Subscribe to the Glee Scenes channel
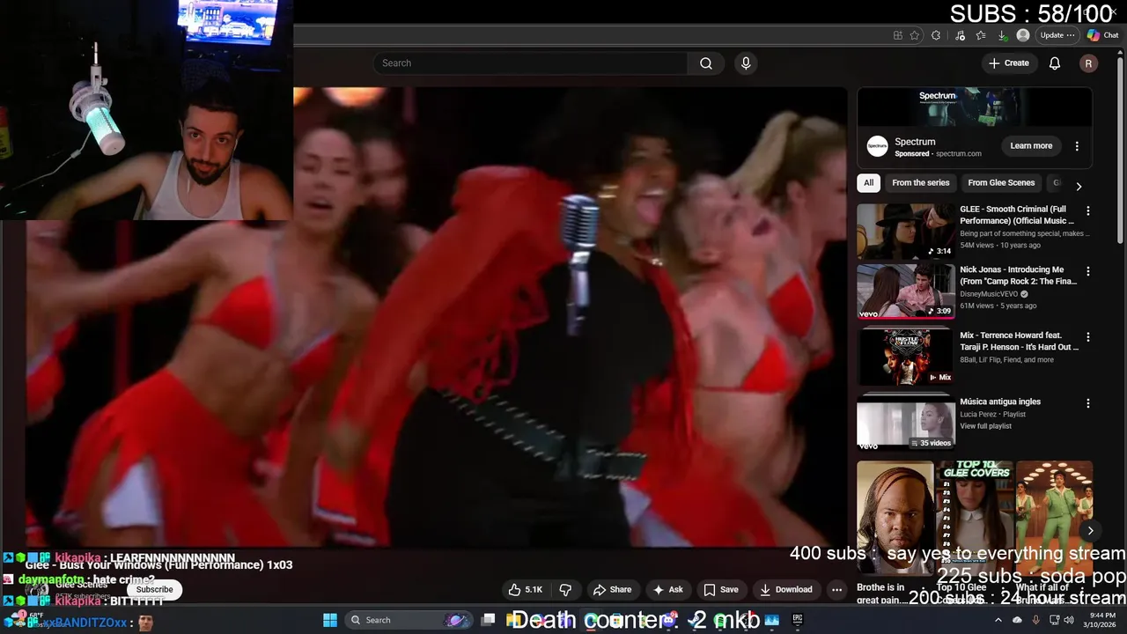The height and width of the screenshot is (634, 1127). tap(155, 589)
